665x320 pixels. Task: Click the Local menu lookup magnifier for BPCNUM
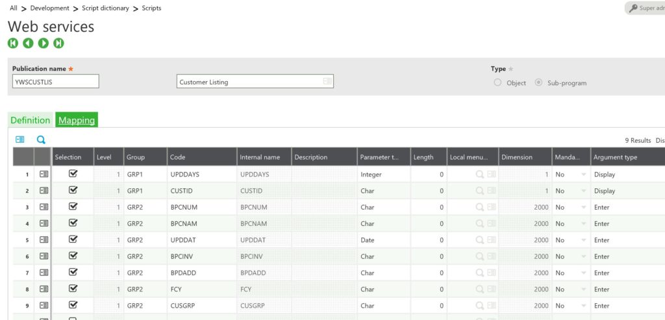[479, 207]
